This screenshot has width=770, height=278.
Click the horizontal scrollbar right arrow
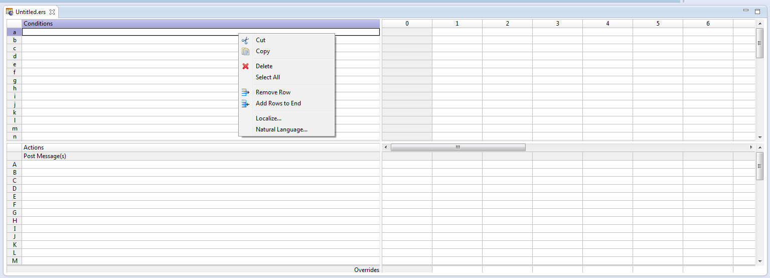[751, 147]
